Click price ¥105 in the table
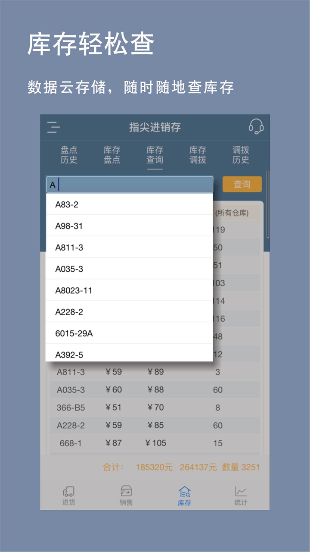This screenshot has width=310, height=552. [x=155, y=443]
